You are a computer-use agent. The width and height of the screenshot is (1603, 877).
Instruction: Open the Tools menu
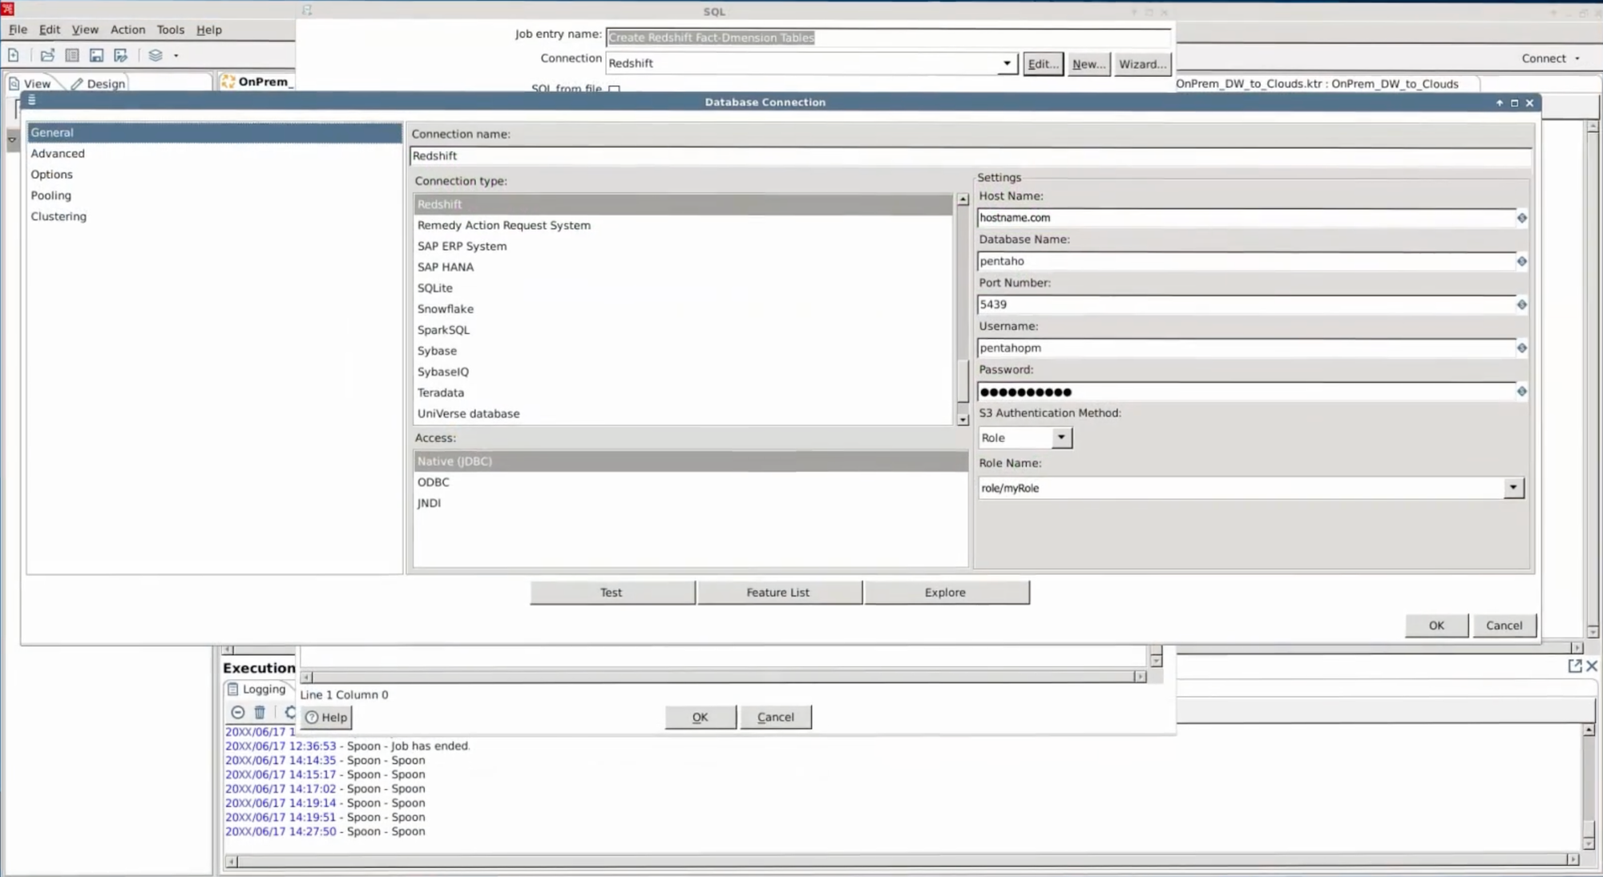pyautogui.click(x=170, y=30)
